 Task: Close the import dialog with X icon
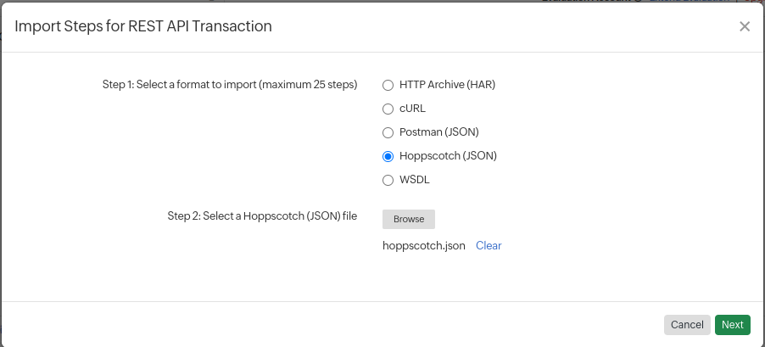click(745, 26)
